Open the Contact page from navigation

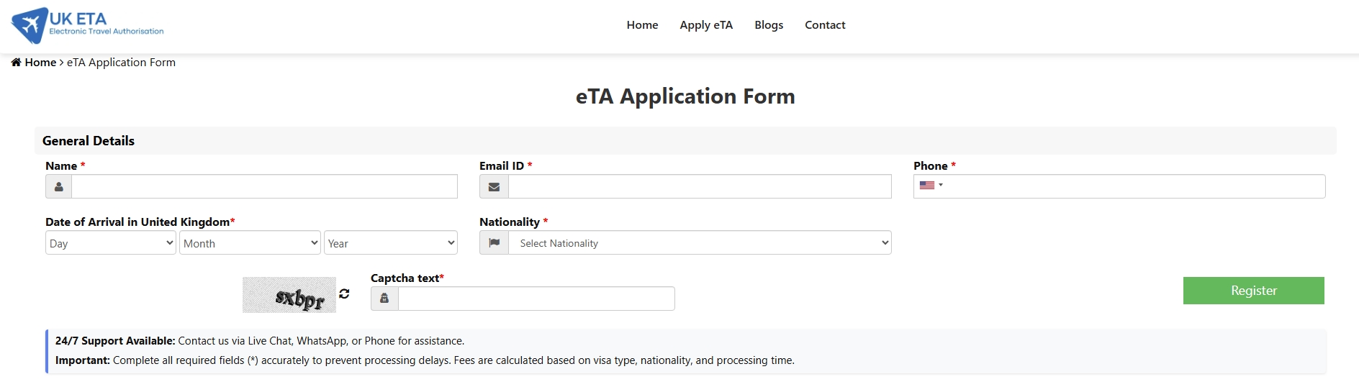coord(825,25)
